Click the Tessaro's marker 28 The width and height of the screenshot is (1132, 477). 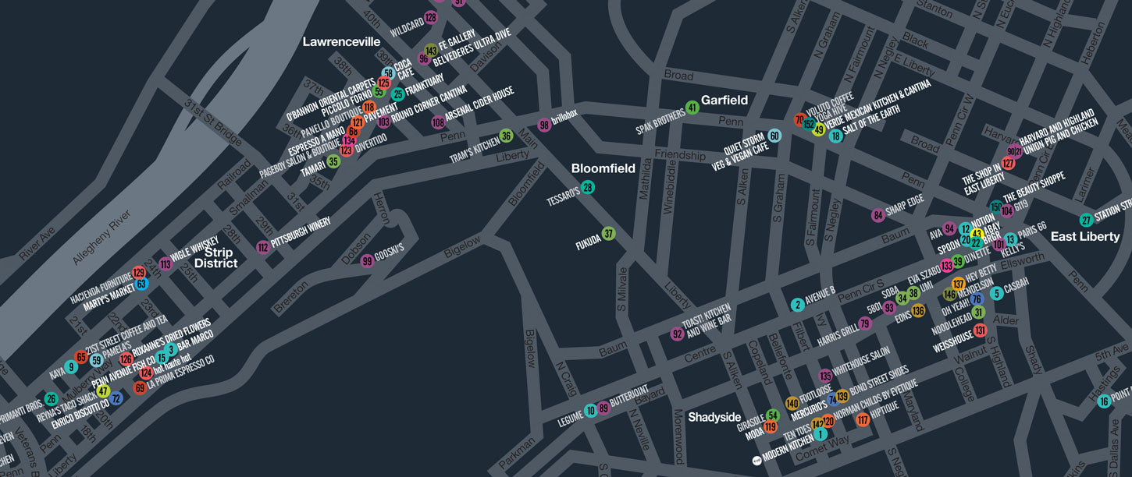(x=588, y=187)
